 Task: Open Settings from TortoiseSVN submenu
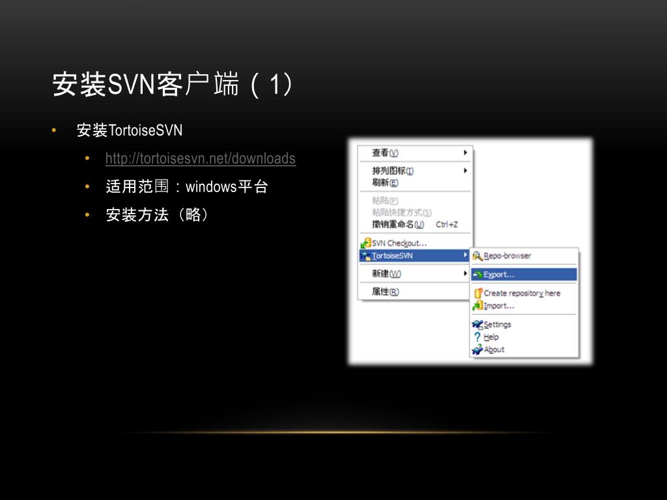pyautogui.click(x=524, y=324)
